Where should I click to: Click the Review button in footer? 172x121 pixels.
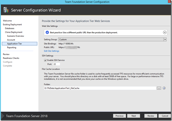click(x=151, y=116)
